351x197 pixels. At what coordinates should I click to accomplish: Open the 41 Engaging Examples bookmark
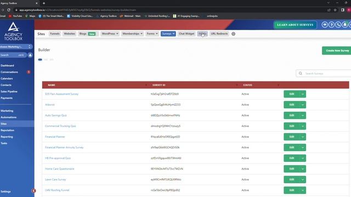186,16
